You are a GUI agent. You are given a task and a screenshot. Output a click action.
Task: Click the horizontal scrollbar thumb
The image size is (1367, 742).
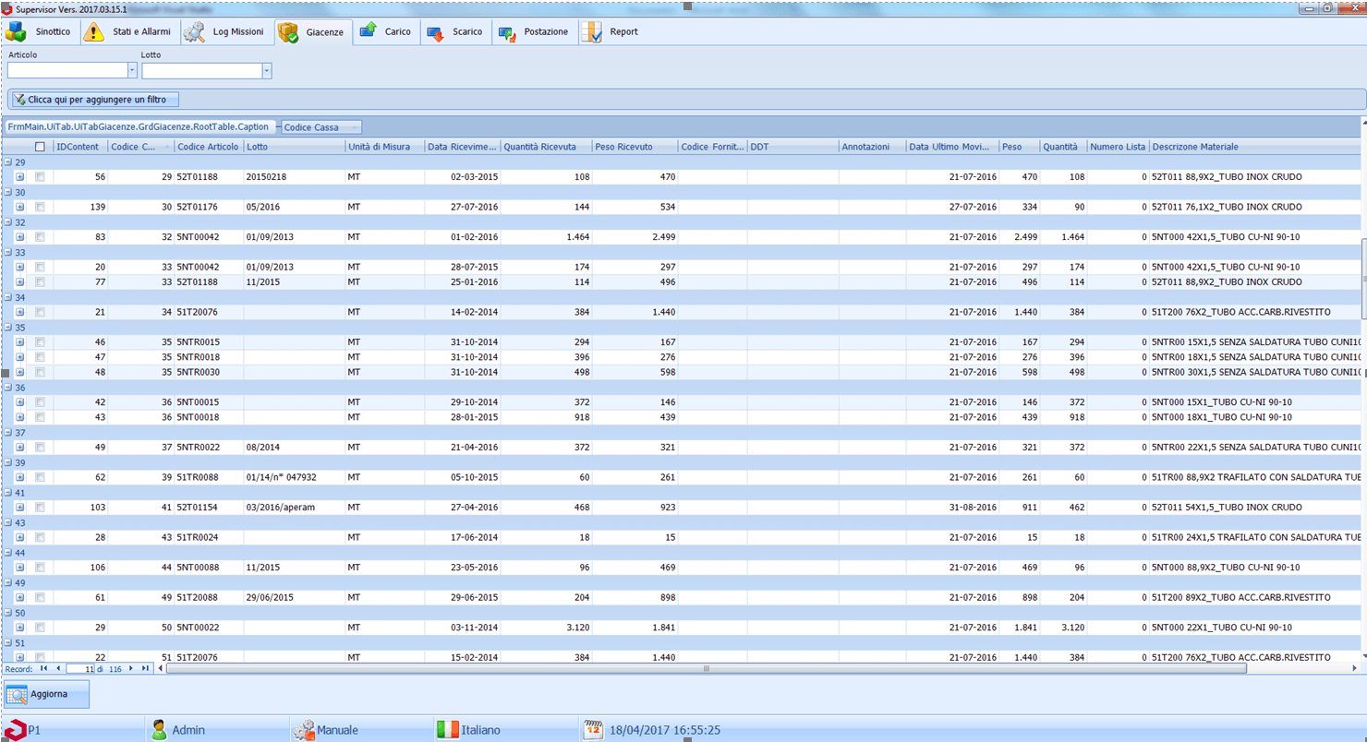tap(707, 668)
